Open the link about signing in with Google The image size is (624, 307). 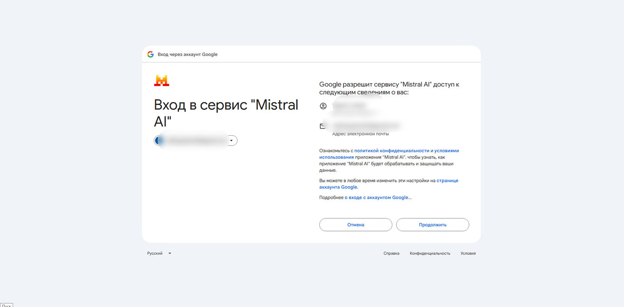click(376, 198)
